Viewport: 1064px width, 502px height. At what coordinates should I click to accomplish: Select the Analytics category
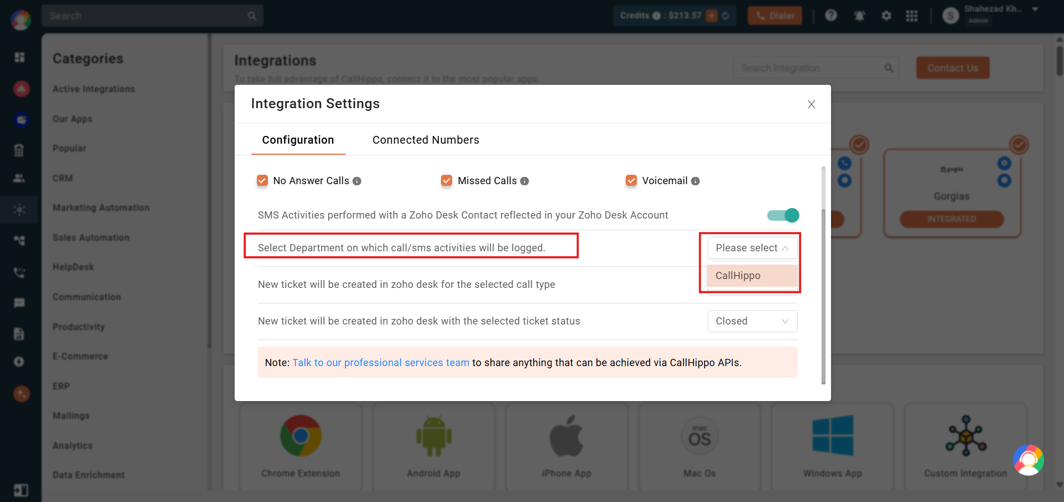coord(73,445)
